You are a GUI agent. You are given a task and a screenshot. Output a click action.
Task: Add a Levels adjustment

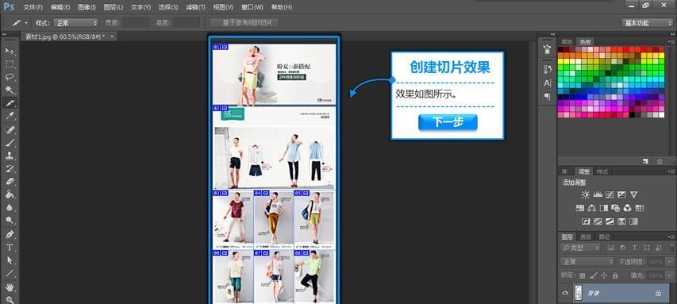pyautogui.click(x=598, y=194)
